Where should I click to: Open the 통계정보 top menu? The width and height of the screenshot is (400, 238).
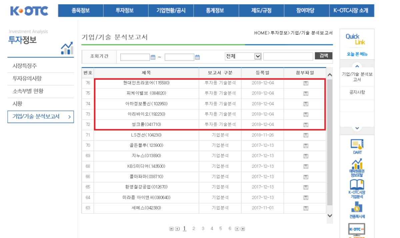216,11
